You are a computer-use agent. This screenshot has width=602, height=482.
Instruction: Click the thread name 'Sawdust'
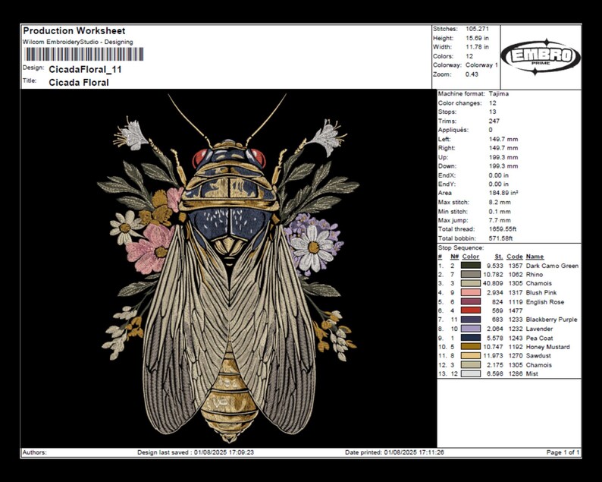pyautogui.click(x=538, y=355)
